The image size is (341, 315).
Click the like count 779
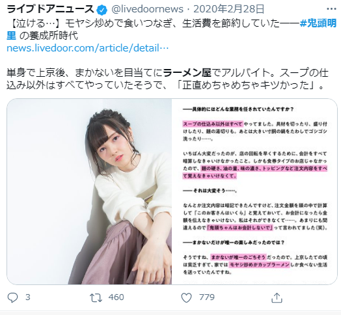point(206,297)
